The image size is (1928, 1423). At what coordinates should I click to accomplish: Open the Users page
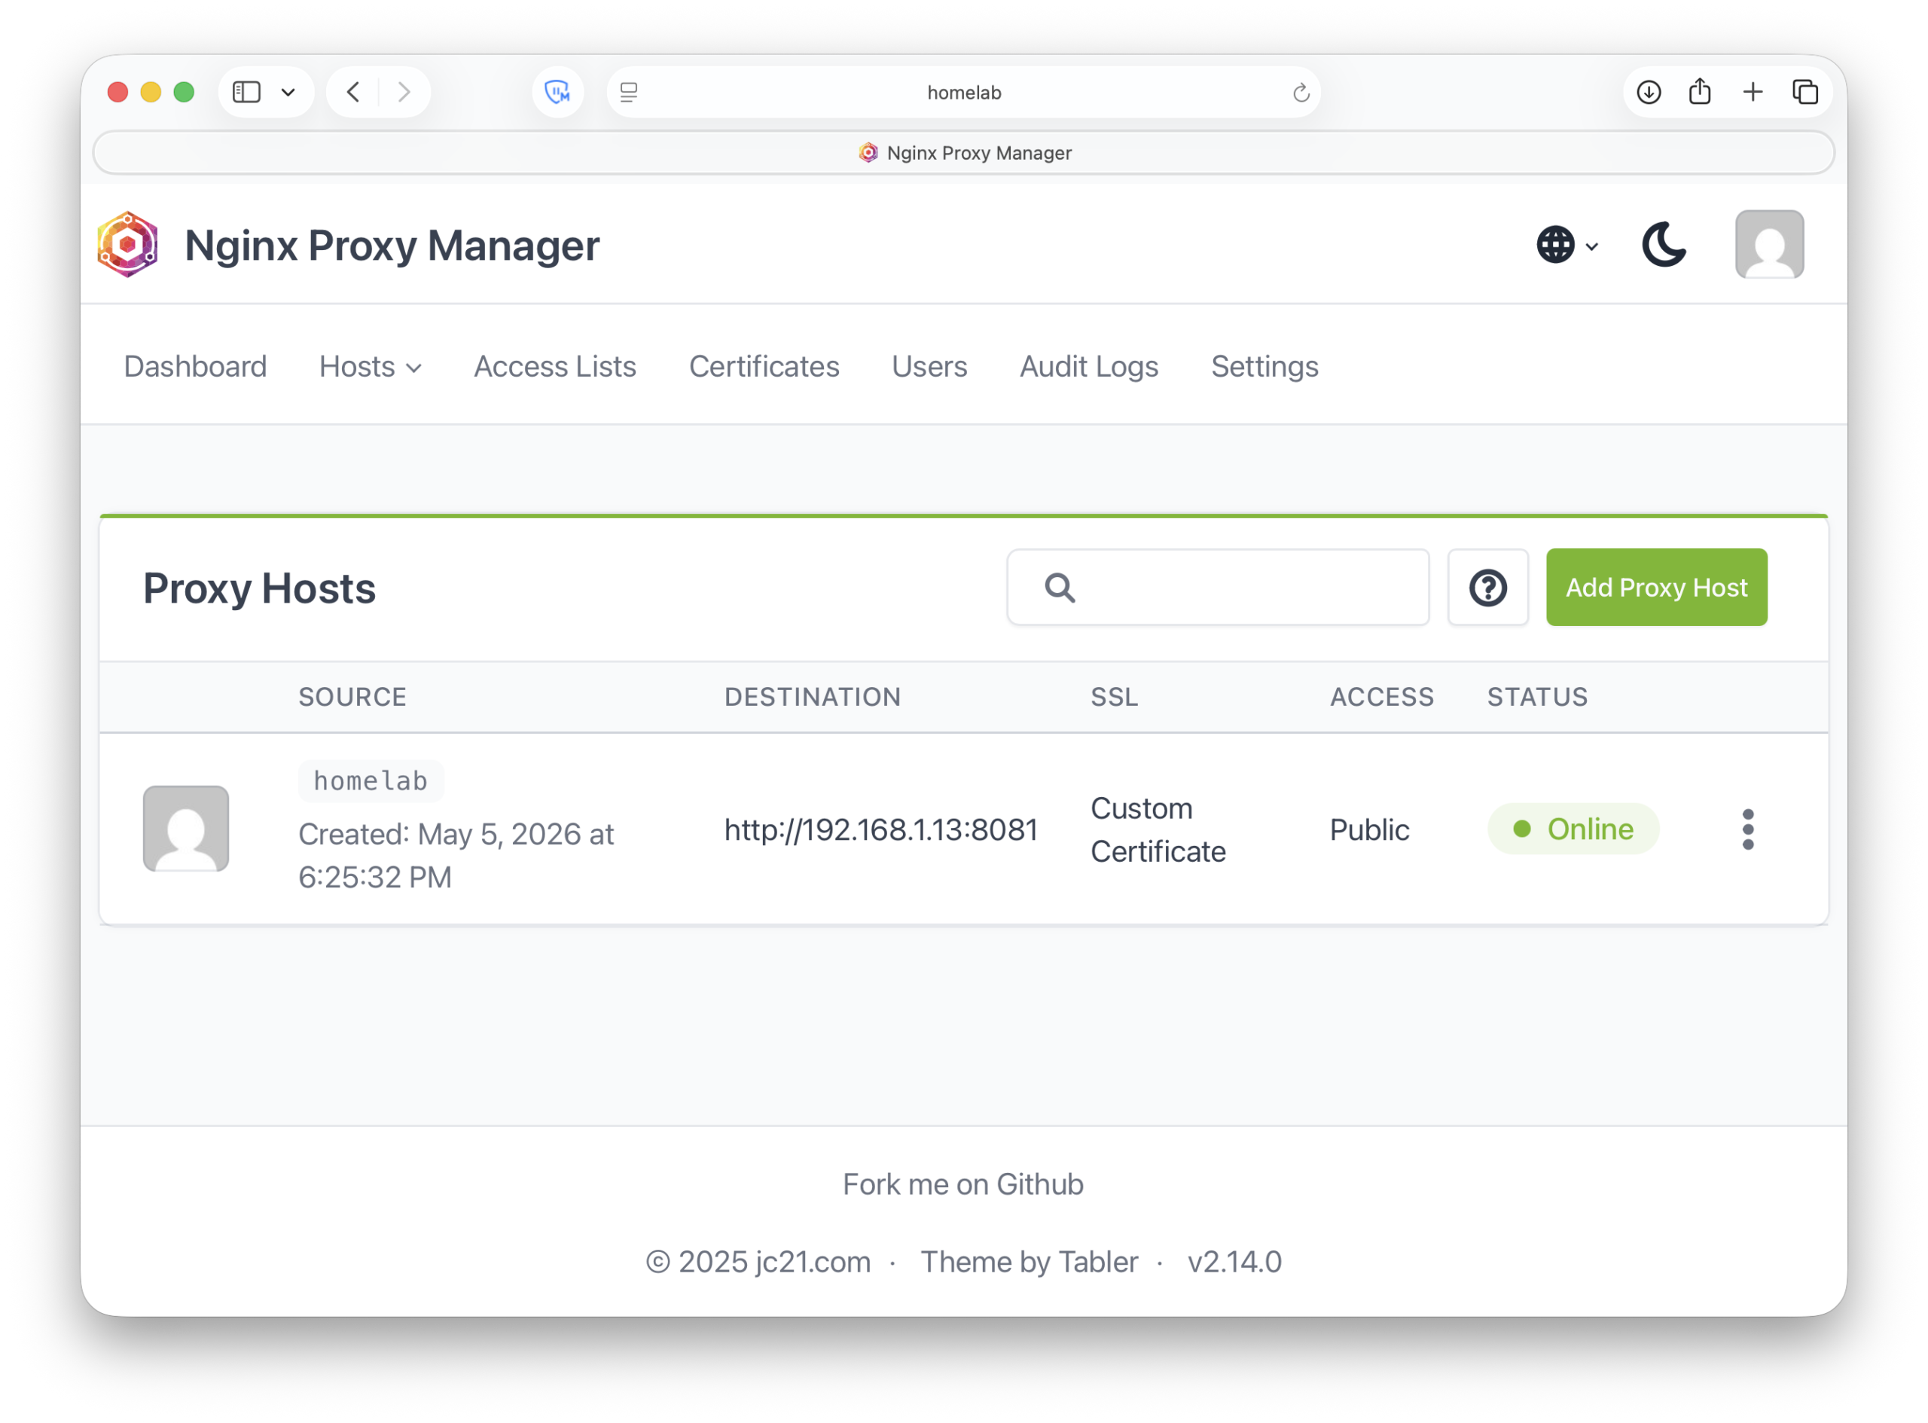[x=930, y=366]
